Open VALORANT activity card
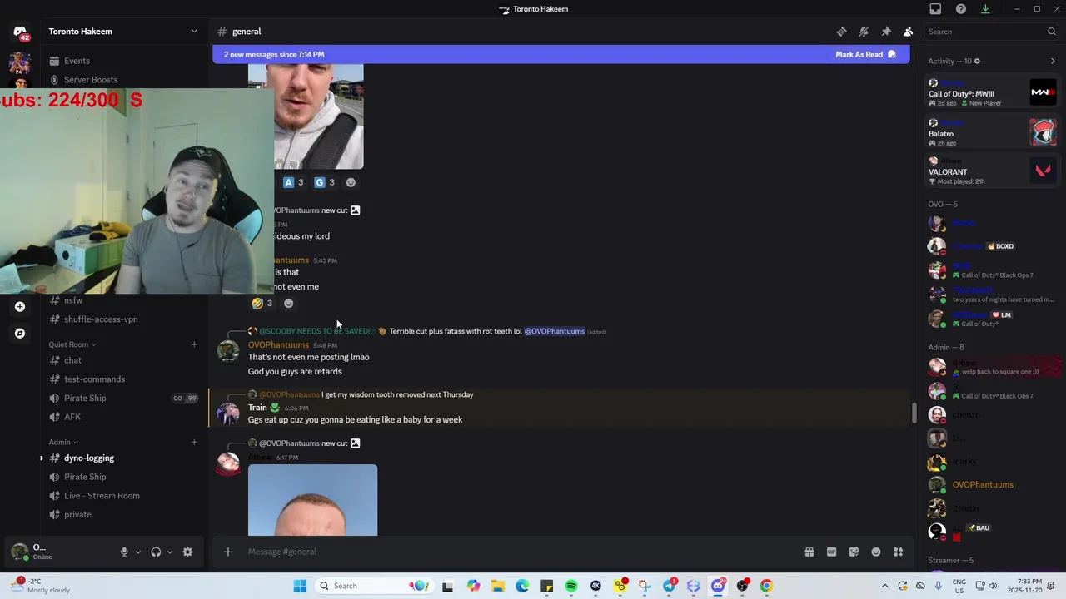Viewport: 1066px width, 599px height. click(992, 171)
